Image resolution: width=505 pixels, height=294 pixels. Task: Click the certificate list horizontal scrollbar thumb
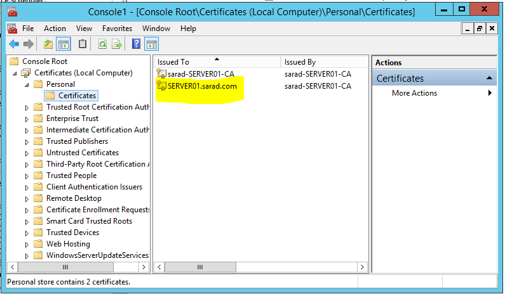[x=200, y=267]
